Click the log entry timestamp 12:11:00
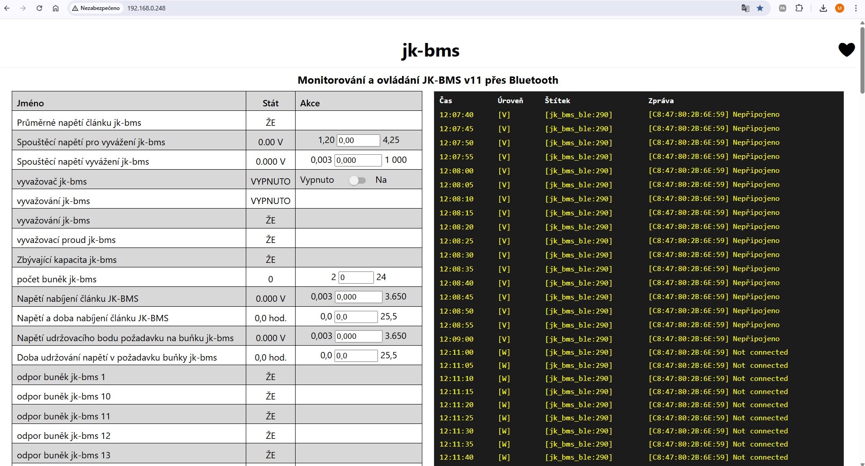 click(x=456, y=352)
